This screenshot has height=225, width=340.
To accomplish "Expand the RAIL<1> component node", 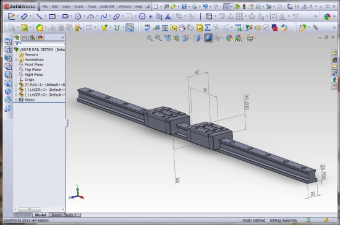I will tap(16, 85).
